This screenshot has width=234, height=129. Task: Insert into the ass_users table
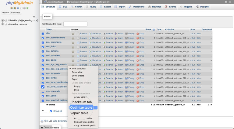119,96
